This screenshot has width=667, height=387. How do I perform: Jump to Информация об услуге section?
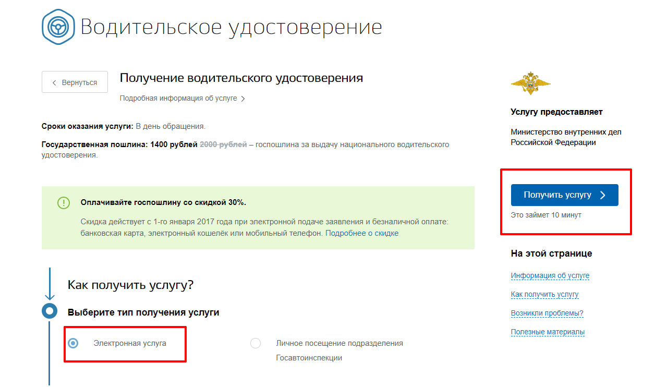point(550,276)
